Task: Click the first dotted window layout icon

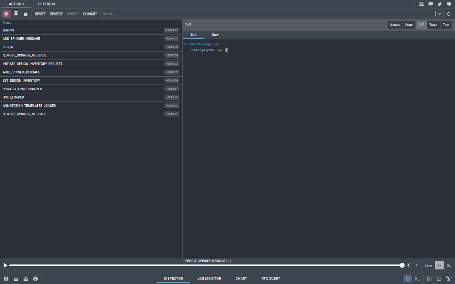Action: [429, 279]
